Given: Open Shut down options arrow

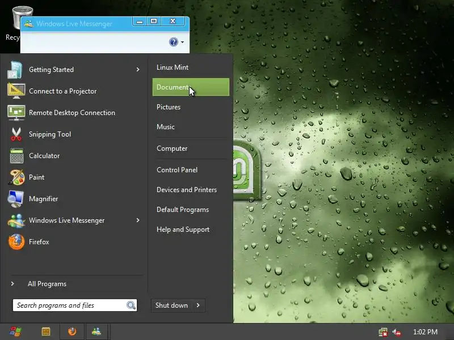Looking at the screenshot, I should tap(198, 305).
